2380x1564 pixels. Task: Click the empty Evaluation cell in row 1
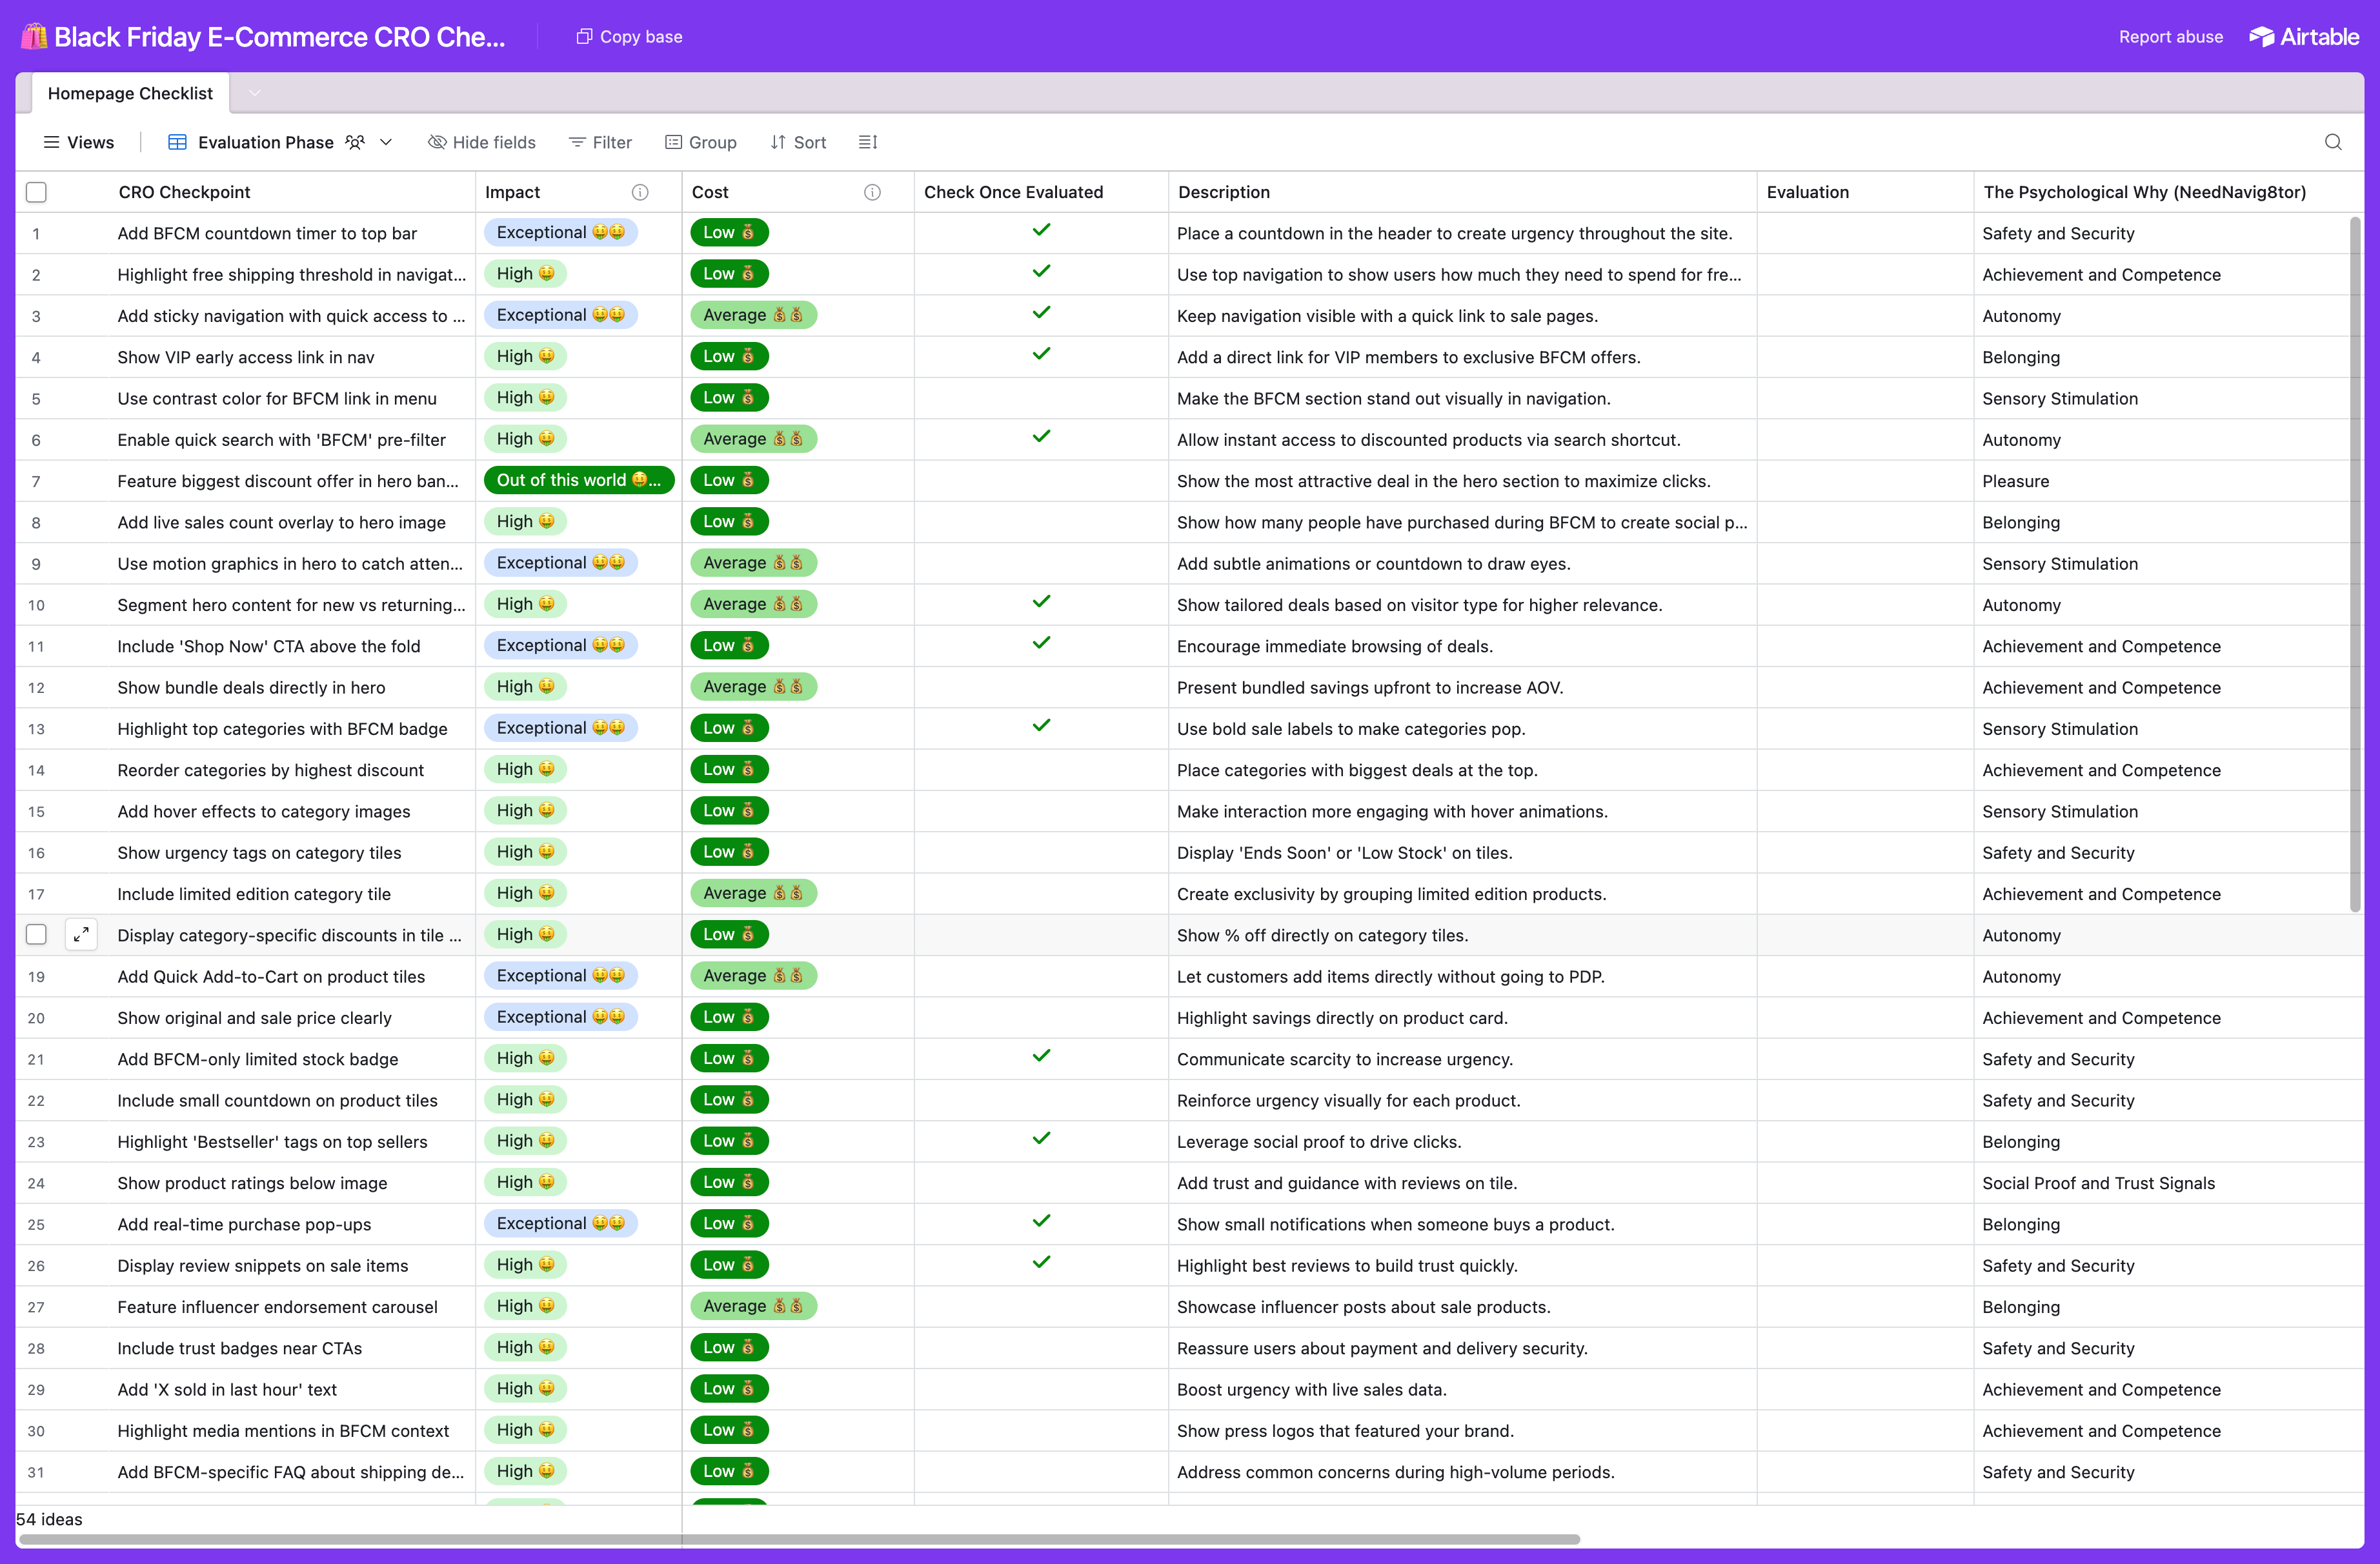pyautogui.click(x=1864, y=233)
